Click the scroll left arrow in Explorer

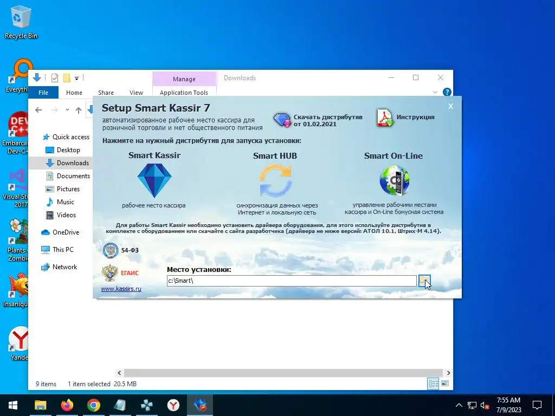tap(119, 373)
